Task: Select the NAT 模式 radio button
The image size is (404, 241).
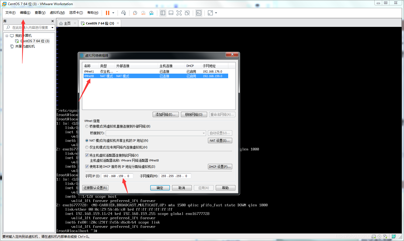Action: [x=87, y=141]
